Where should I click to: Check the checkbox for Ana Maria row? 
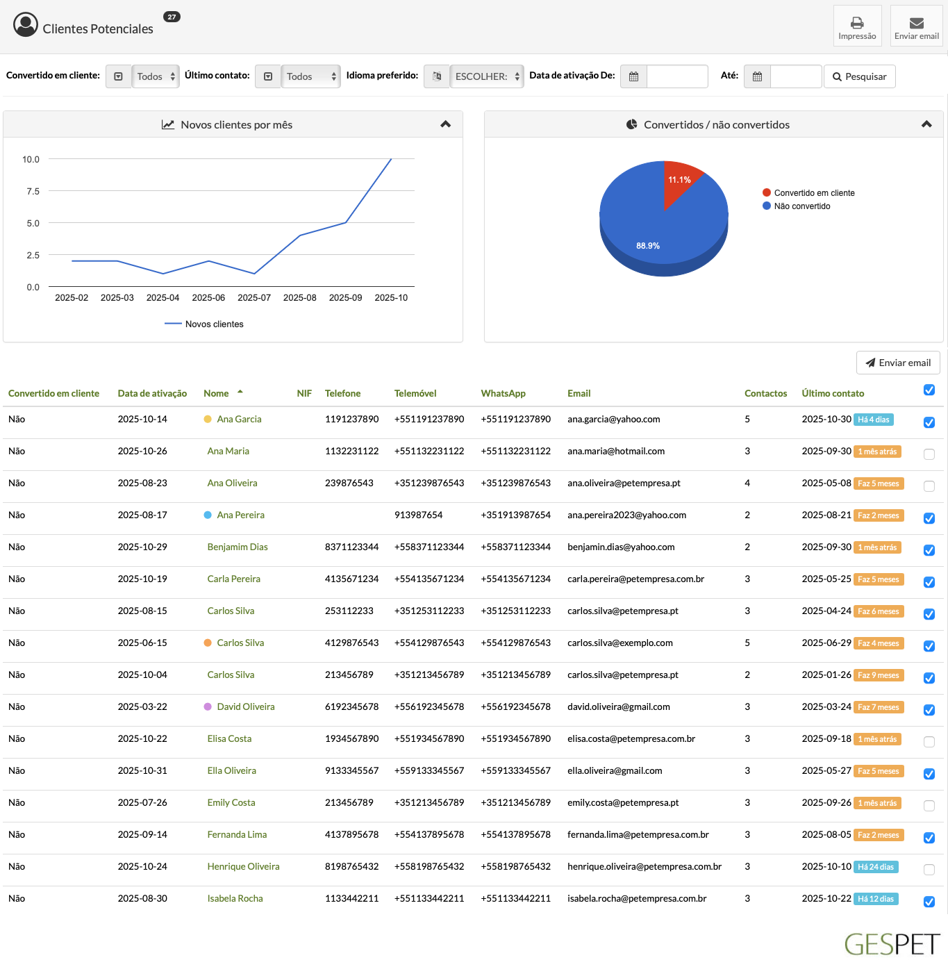[929, 454]
